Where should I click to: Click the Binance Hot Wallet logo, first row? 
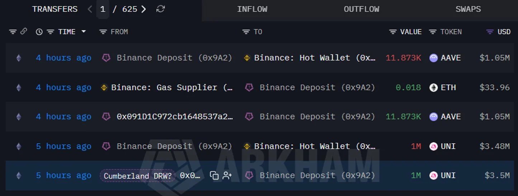click(x=247, y=58)
